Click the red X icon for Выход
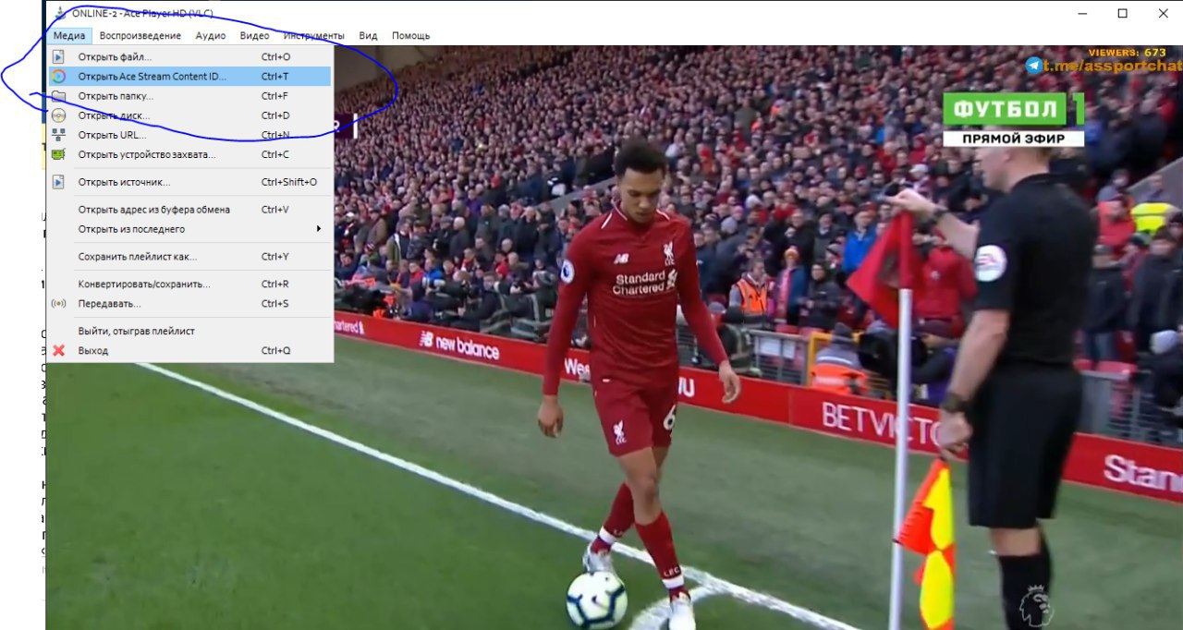1183x630 pixels. pos(58,351)
